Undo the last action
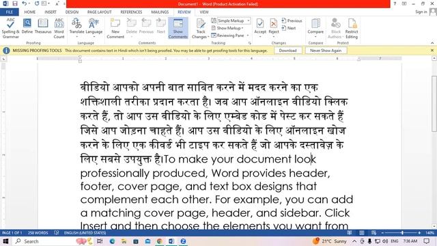The height and width of the screenshot is (246, 437). 25,3
